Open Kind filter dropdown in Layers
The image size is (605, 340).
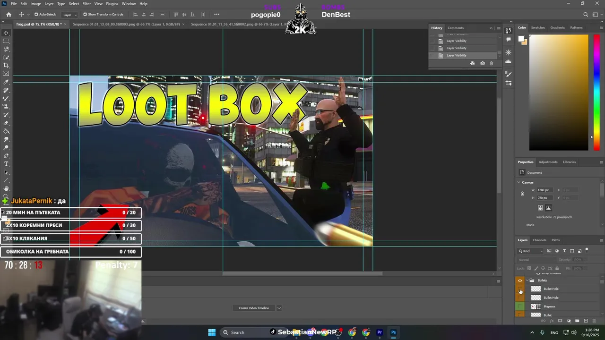[531, 251]
